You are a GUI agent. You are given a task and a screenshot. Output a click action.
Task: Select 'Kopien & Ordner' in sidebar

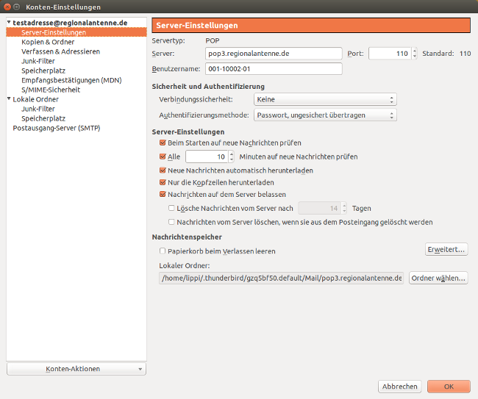[48, 42]
